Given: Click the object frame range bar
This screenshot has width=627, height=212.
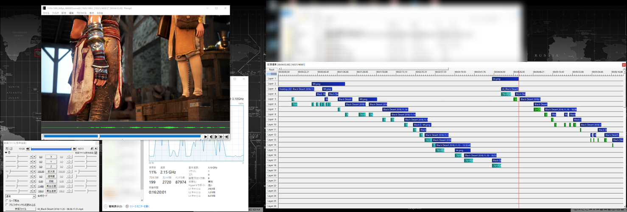Looking at the screenshot, I should pyautogui.click(x=51, y=149).
